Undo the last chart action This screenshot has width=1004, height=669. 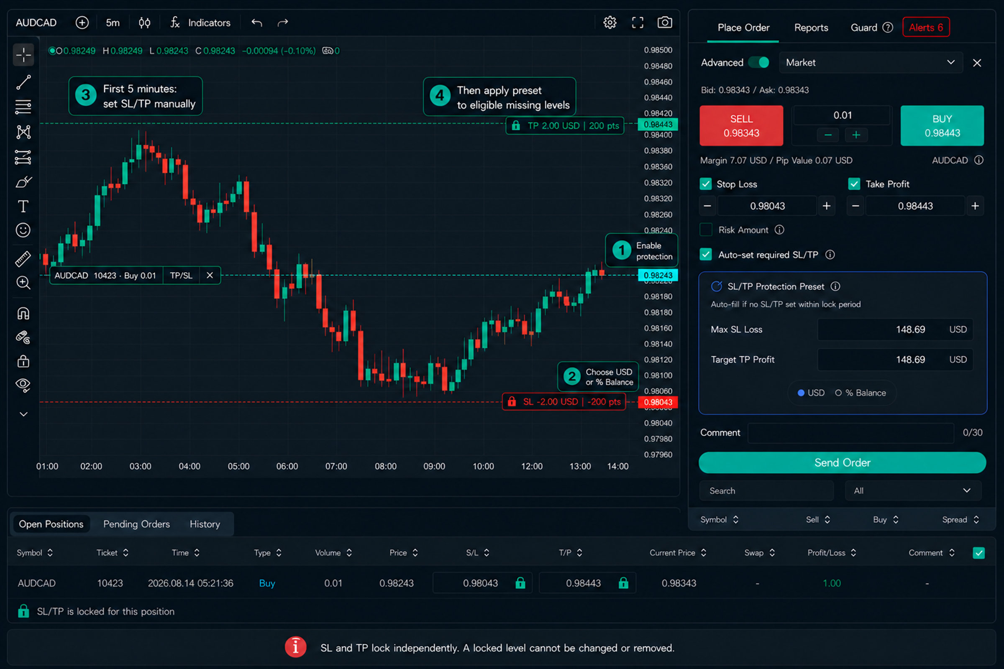(256, 22)
